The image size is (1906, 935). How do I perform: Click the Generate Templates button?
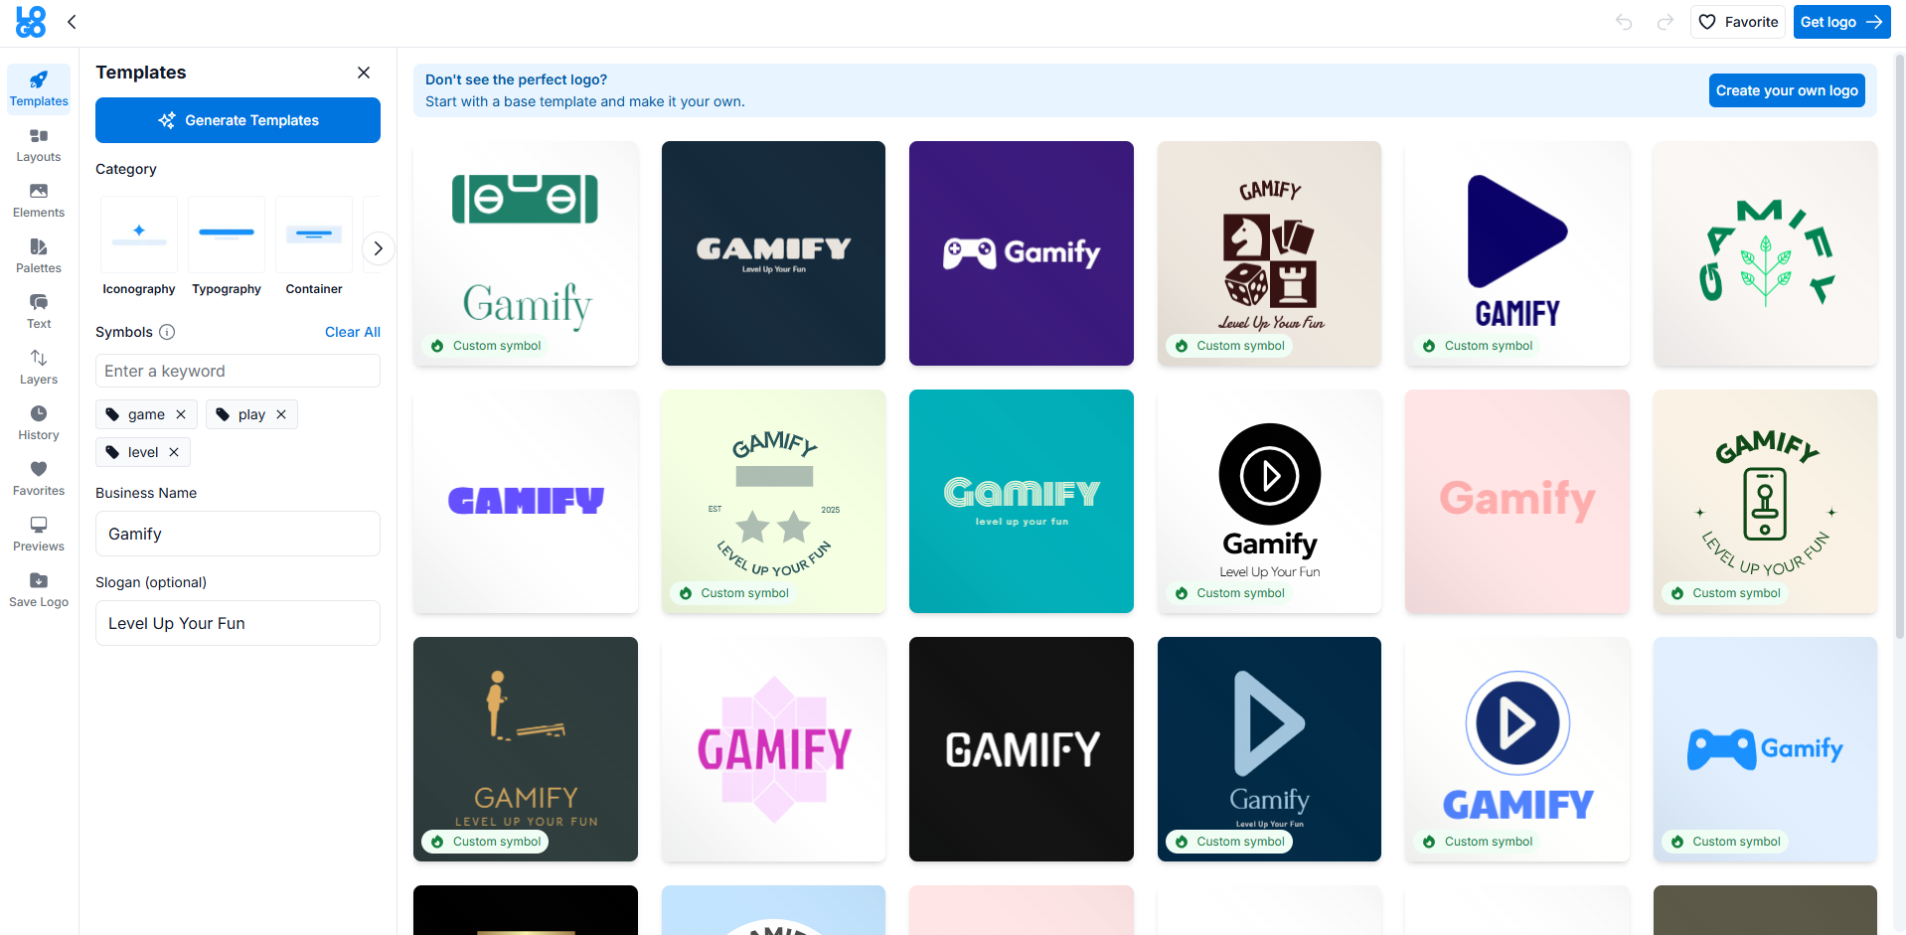pyautogui.click(x=238, y=120)
